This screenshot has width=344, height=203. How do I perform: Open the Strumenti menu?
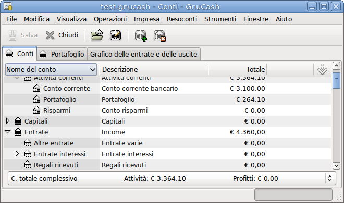click(220, 19)
